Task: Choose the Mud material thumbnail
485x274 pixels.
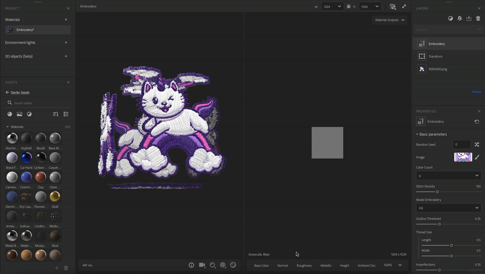Action: [x=55, y=235]
